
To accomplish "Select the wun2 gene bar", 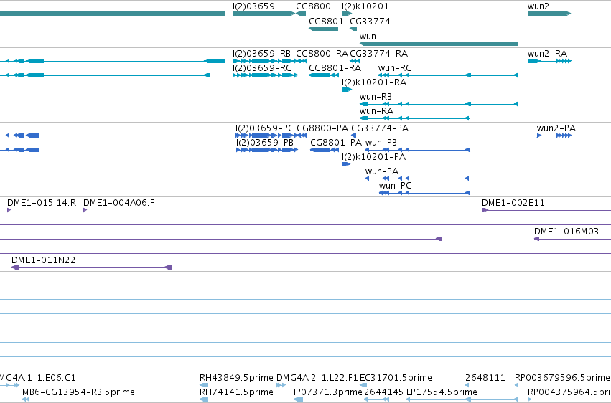I will point(549,14).
